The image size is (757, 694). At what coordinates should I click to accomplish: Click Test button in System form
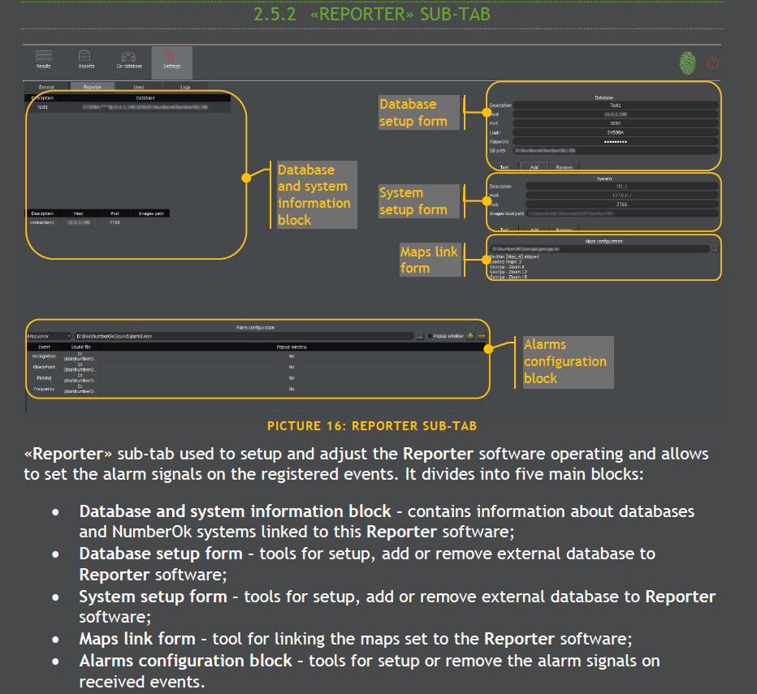click(504, 230)
